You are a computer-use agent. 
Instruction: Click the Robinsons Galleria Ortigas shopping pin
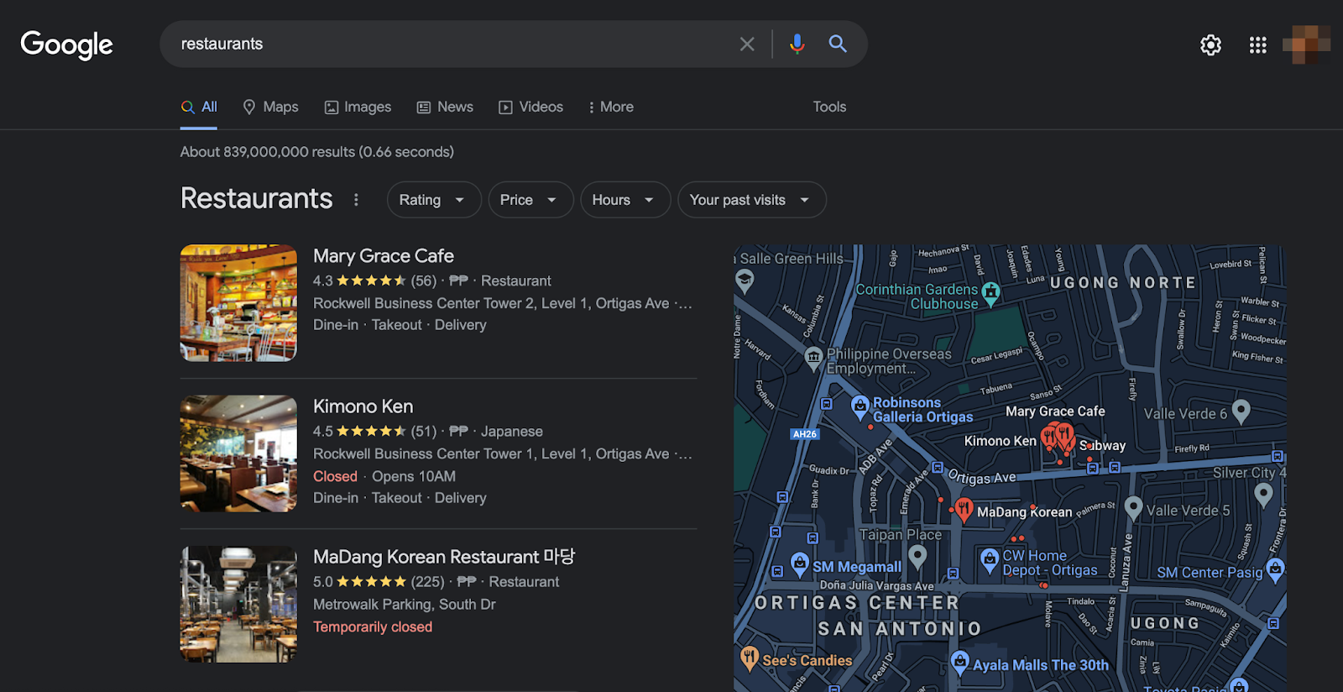point(860,407)
